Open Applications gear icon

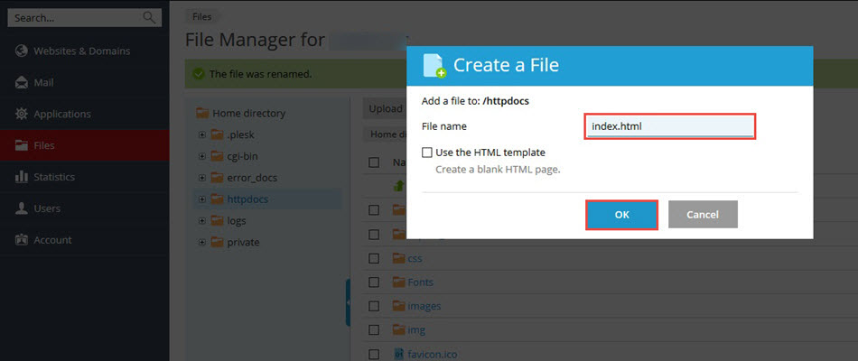click(21, 115)
